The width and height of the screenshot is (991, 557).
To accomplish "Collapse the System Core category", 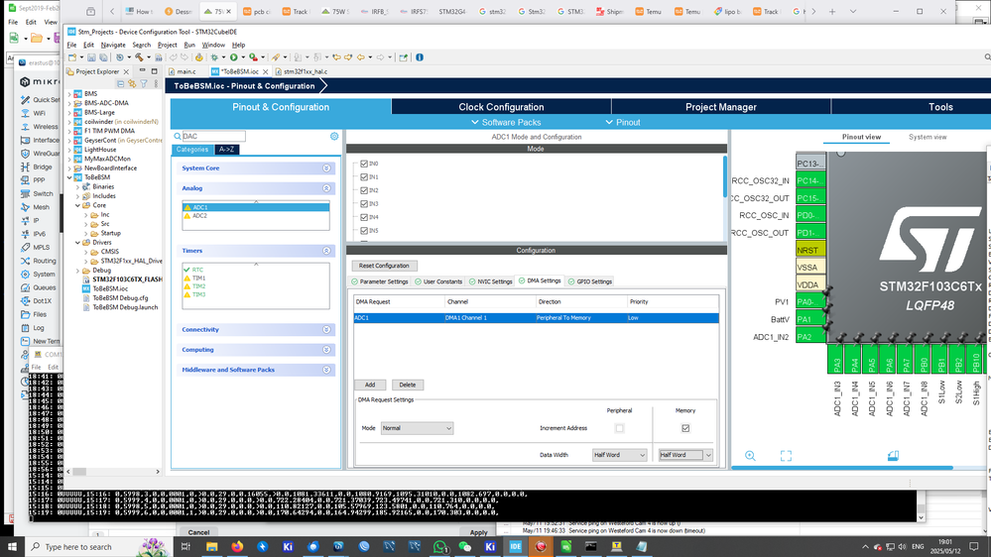I will pyautogui.click(x=326, y=167).
